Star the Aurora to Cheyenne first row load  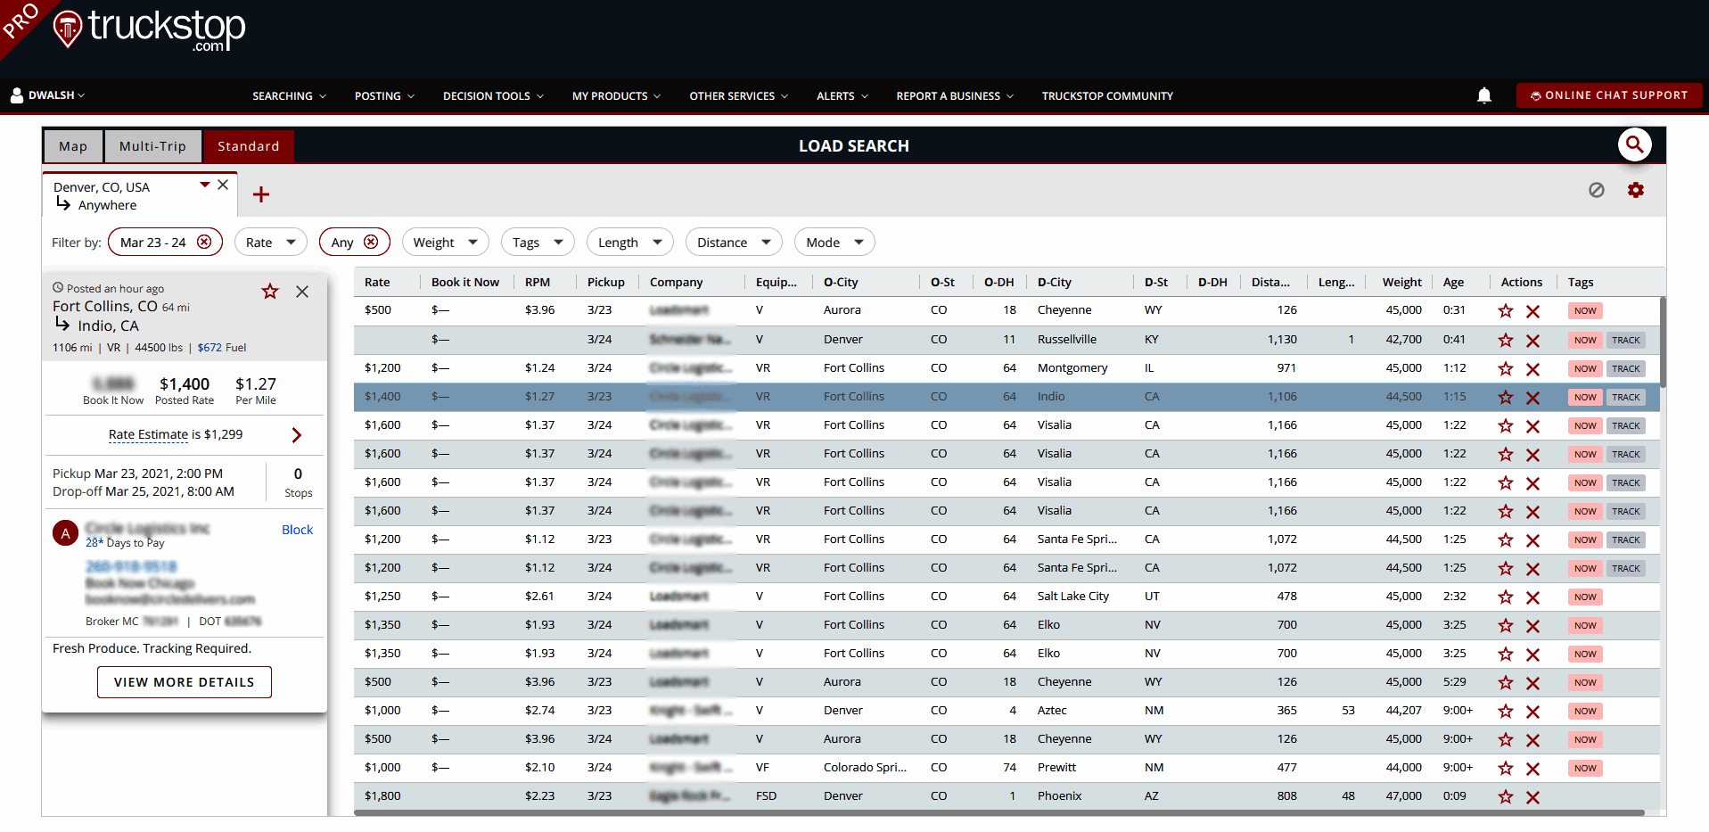[x=1506, y=311]
